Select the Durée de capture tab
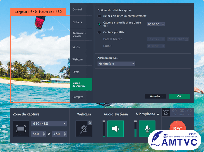The height and width of the screenshot is (152, 204). (x=81, y=85)
